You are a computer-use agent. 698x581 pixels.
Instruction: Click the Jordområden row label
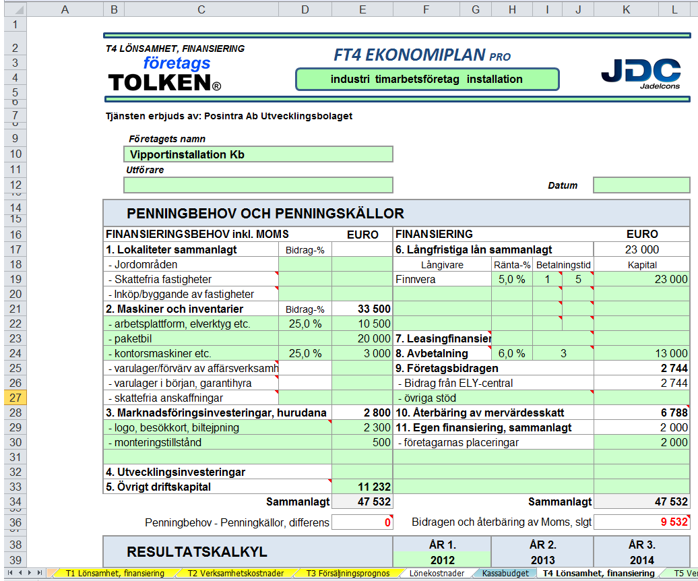coord(191,264)
